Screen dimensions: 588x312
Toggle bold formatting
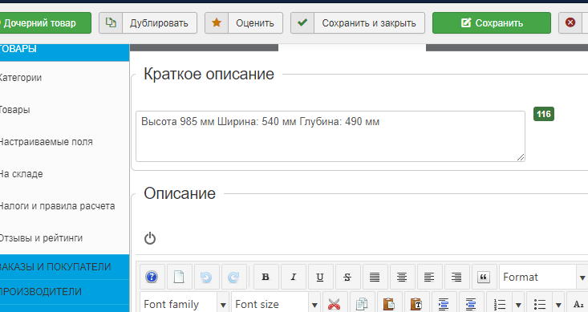266,278
